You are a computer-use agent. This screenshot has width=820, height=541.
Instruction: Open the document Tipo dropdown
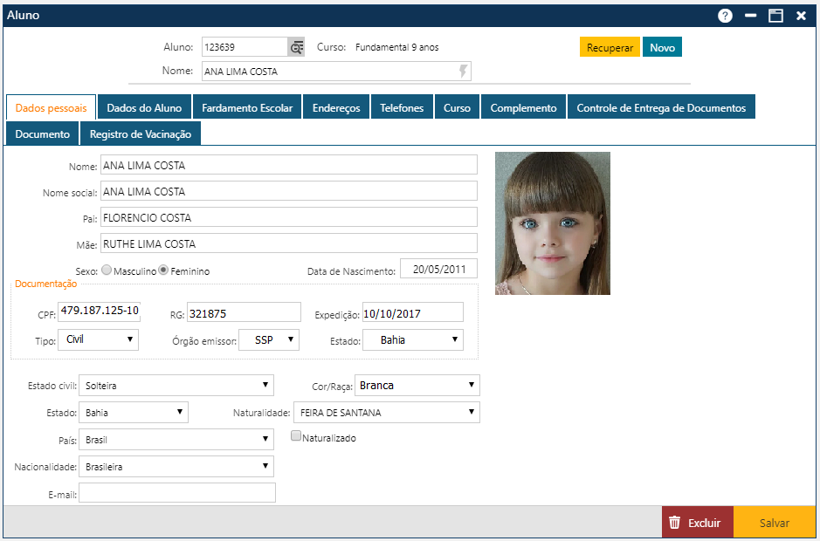(98, 339)
